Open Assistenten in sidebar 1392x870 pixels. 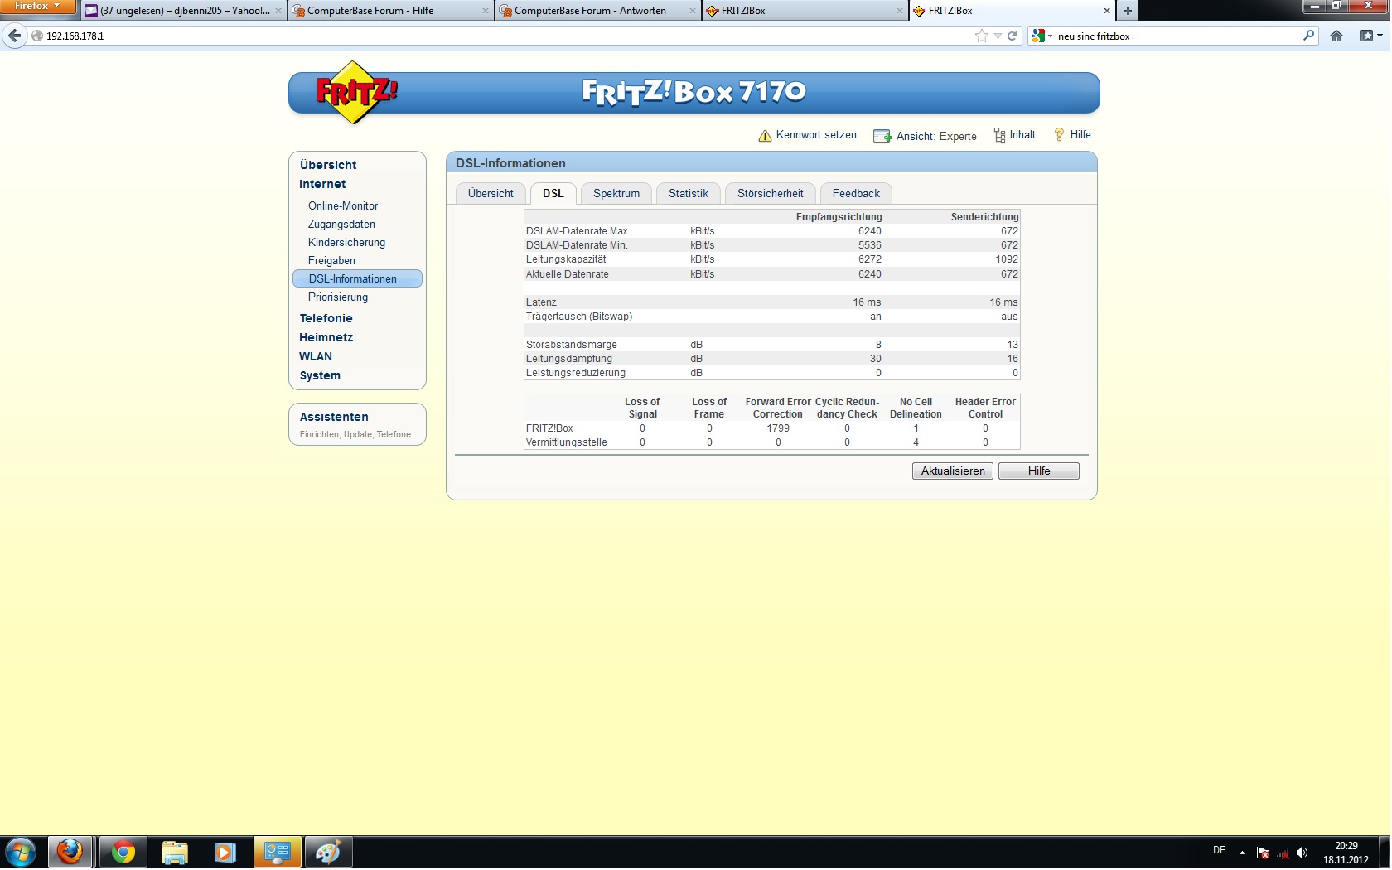tap(334, 417)
